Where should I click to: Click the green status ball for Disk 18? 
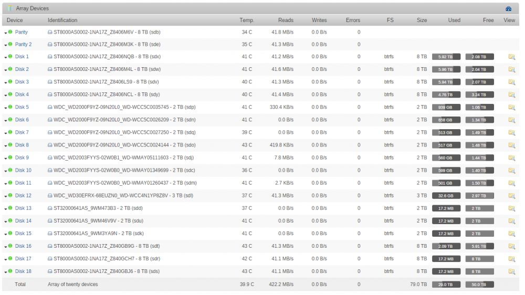[10, 271]
